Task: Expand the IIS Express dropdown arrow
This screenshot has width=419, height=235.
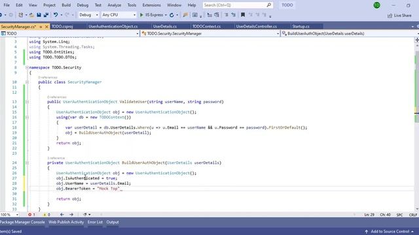Action: (x=166, y=15)
